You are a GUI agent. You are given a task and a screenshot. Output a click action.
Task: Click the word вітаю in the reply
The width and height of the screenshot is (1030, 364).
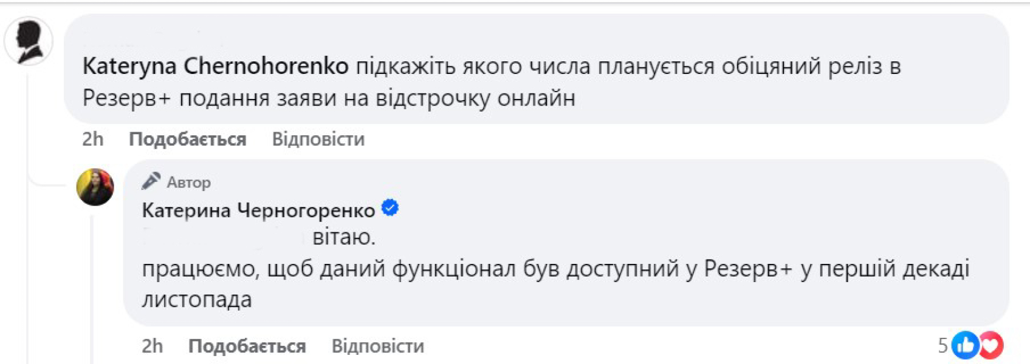coord(343,237)
